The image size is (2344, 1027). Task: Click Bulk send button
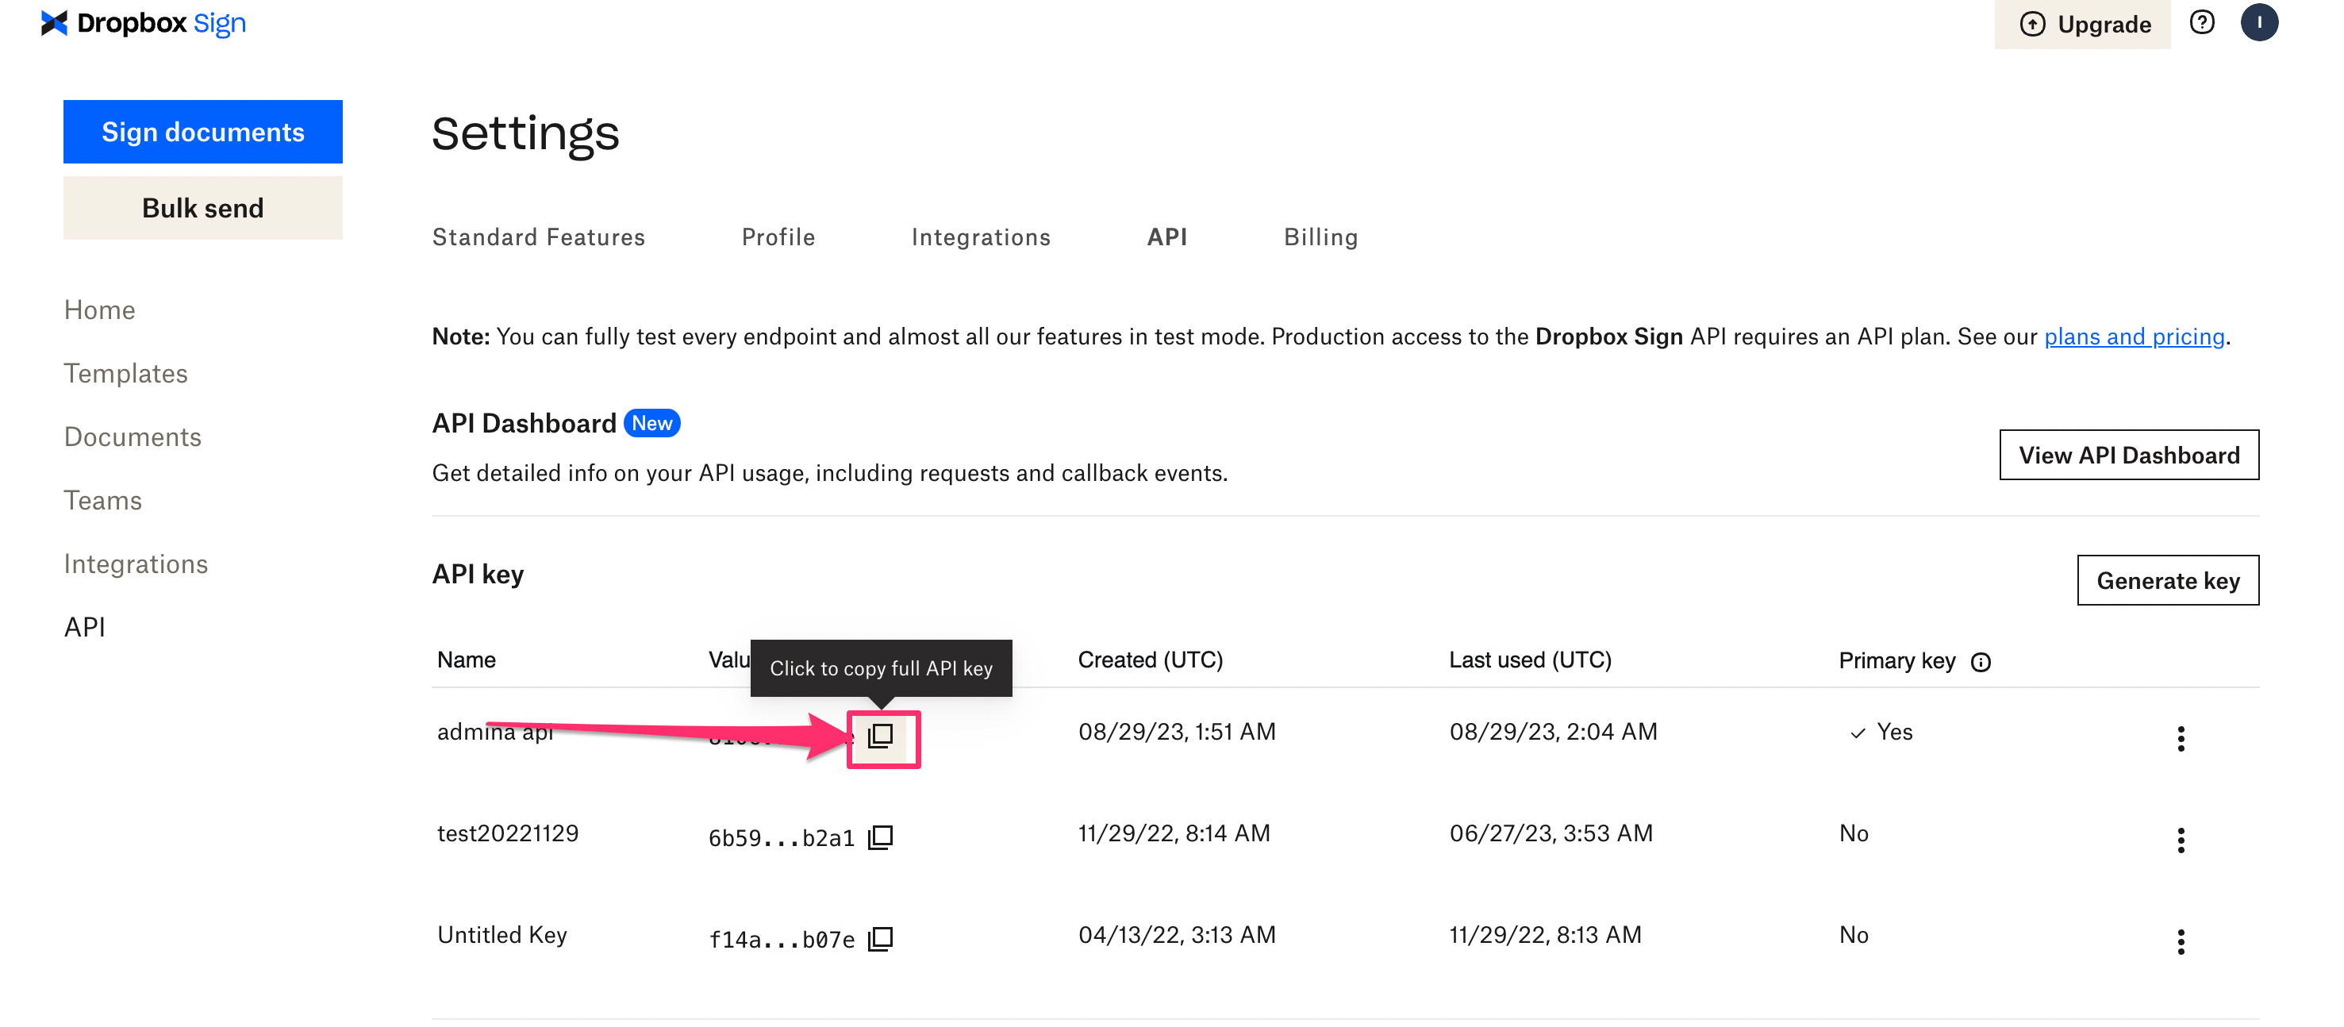pyautogui.click(x=203, y=209)
